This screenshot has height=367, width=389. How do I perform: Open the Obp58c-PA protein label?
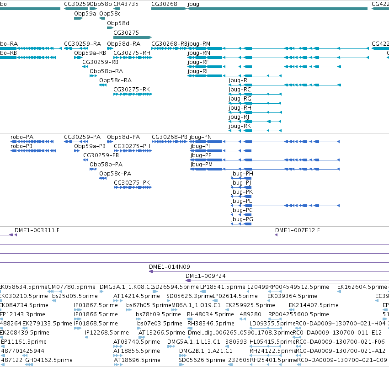pyautogui.click(x=115, y=174)
